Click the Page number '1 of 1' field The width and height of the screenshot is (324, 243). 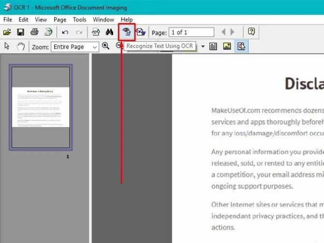[x=191, y=32]
